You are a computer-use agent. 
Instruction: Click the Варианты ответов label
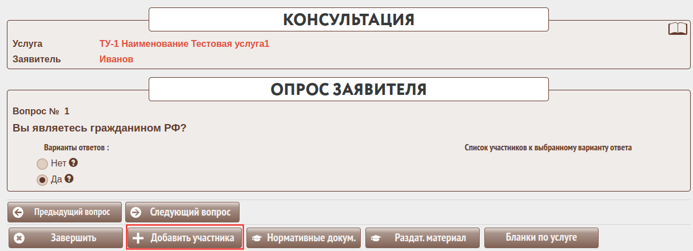77,148
